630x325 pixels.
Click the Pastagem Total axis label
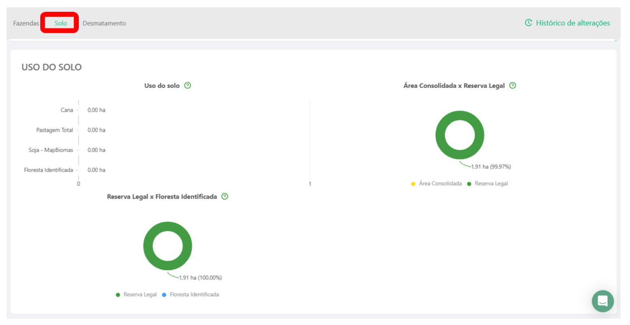point(54,130)
